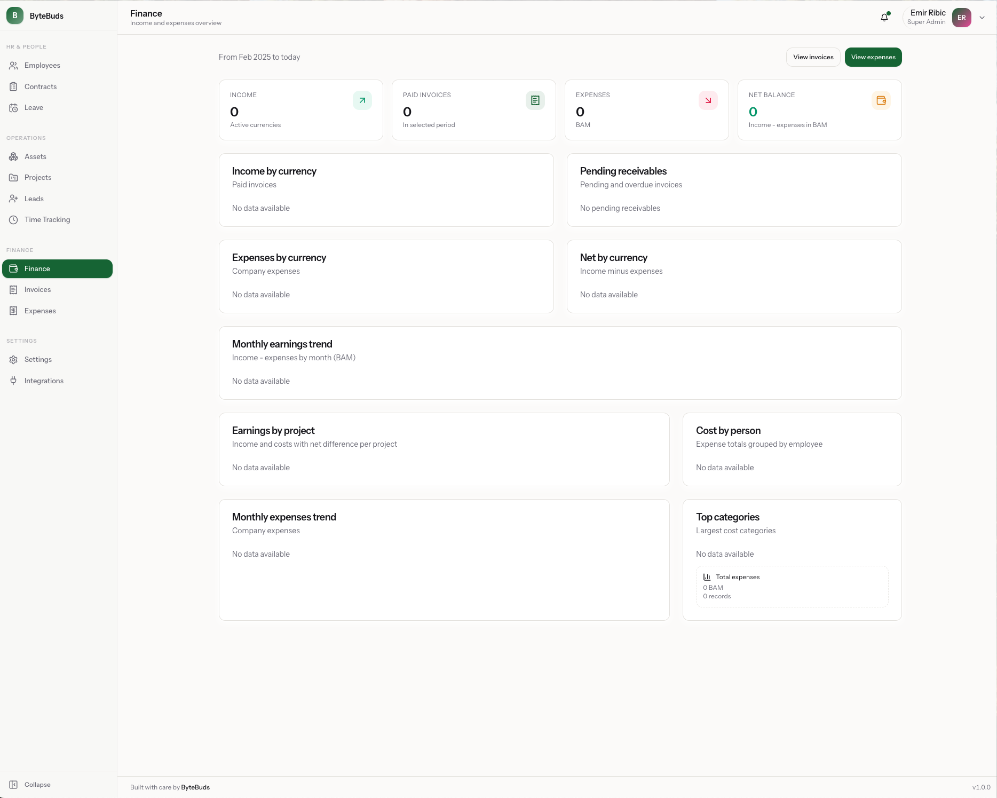Open Invoices in the sidebar
997x798 pixels.
[x=37, y=289]
